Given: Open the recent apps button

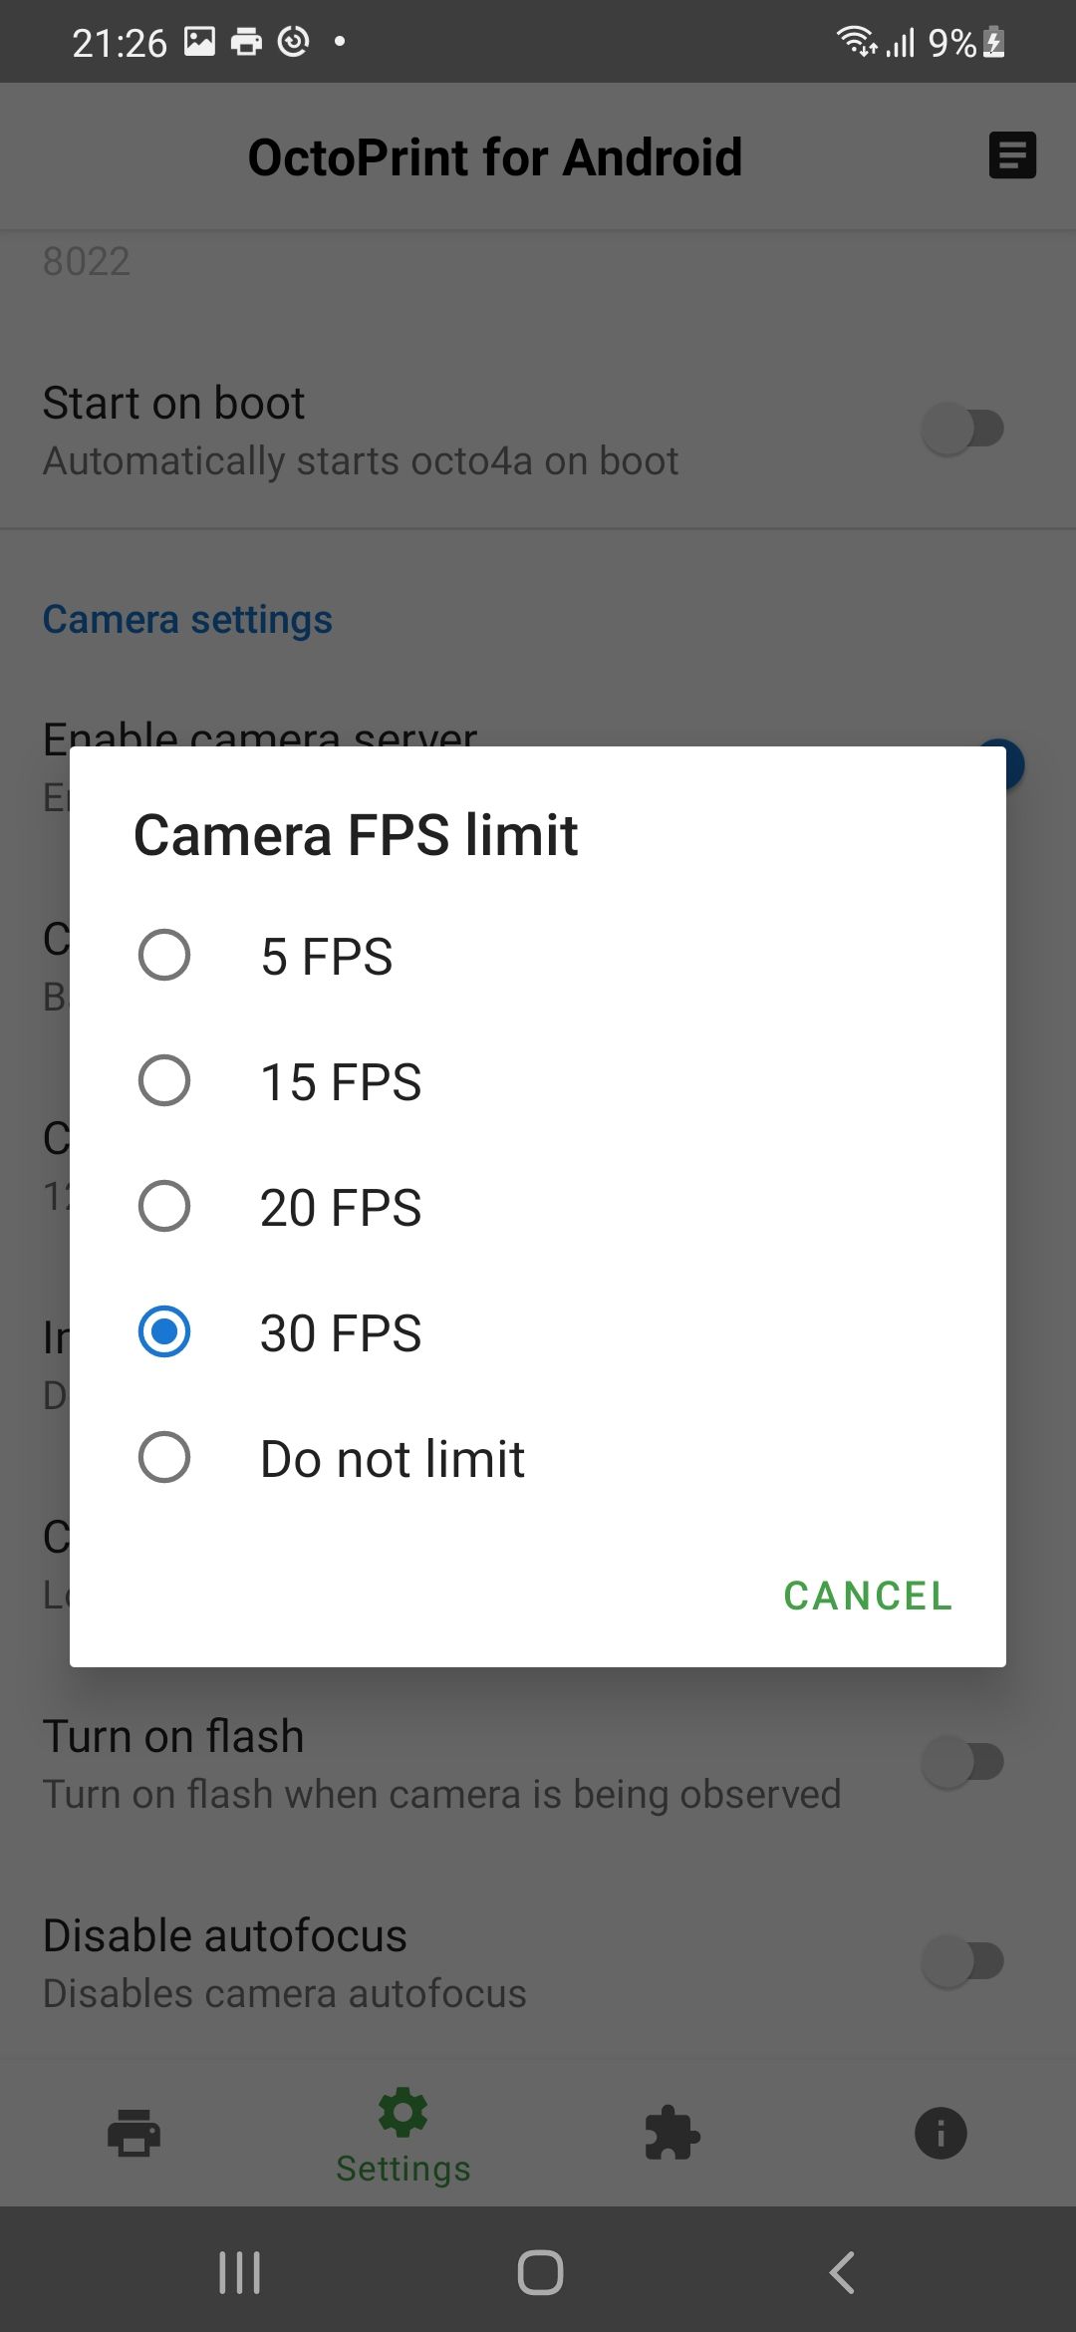Looking at the screenshot, I should click(239, 2273).
